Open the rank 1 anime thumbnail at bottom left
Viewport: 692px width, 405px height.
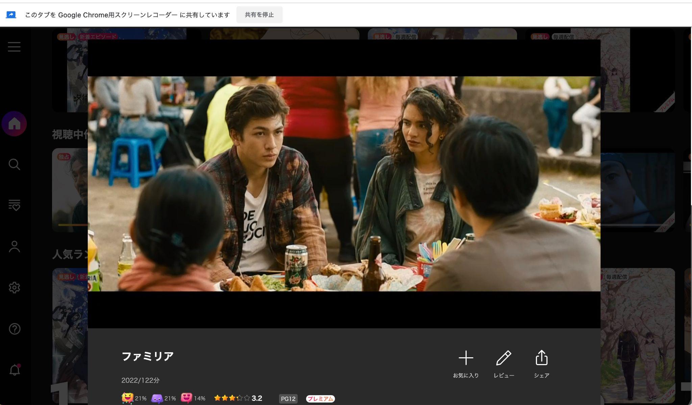70,336
